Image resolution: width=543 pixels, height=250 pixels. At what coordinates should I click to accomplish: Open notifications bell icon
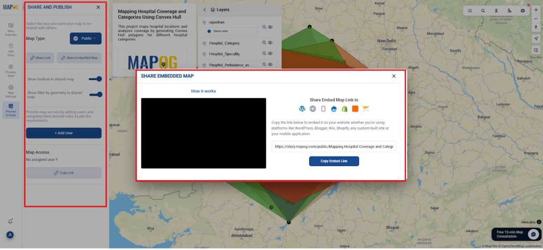pyautogui.click(x=11, y=221)
